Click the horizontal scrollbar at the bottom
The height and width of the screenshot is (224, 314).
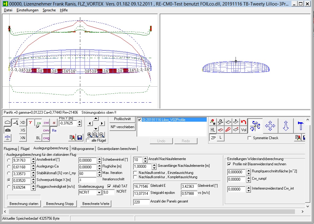[154, 211]
